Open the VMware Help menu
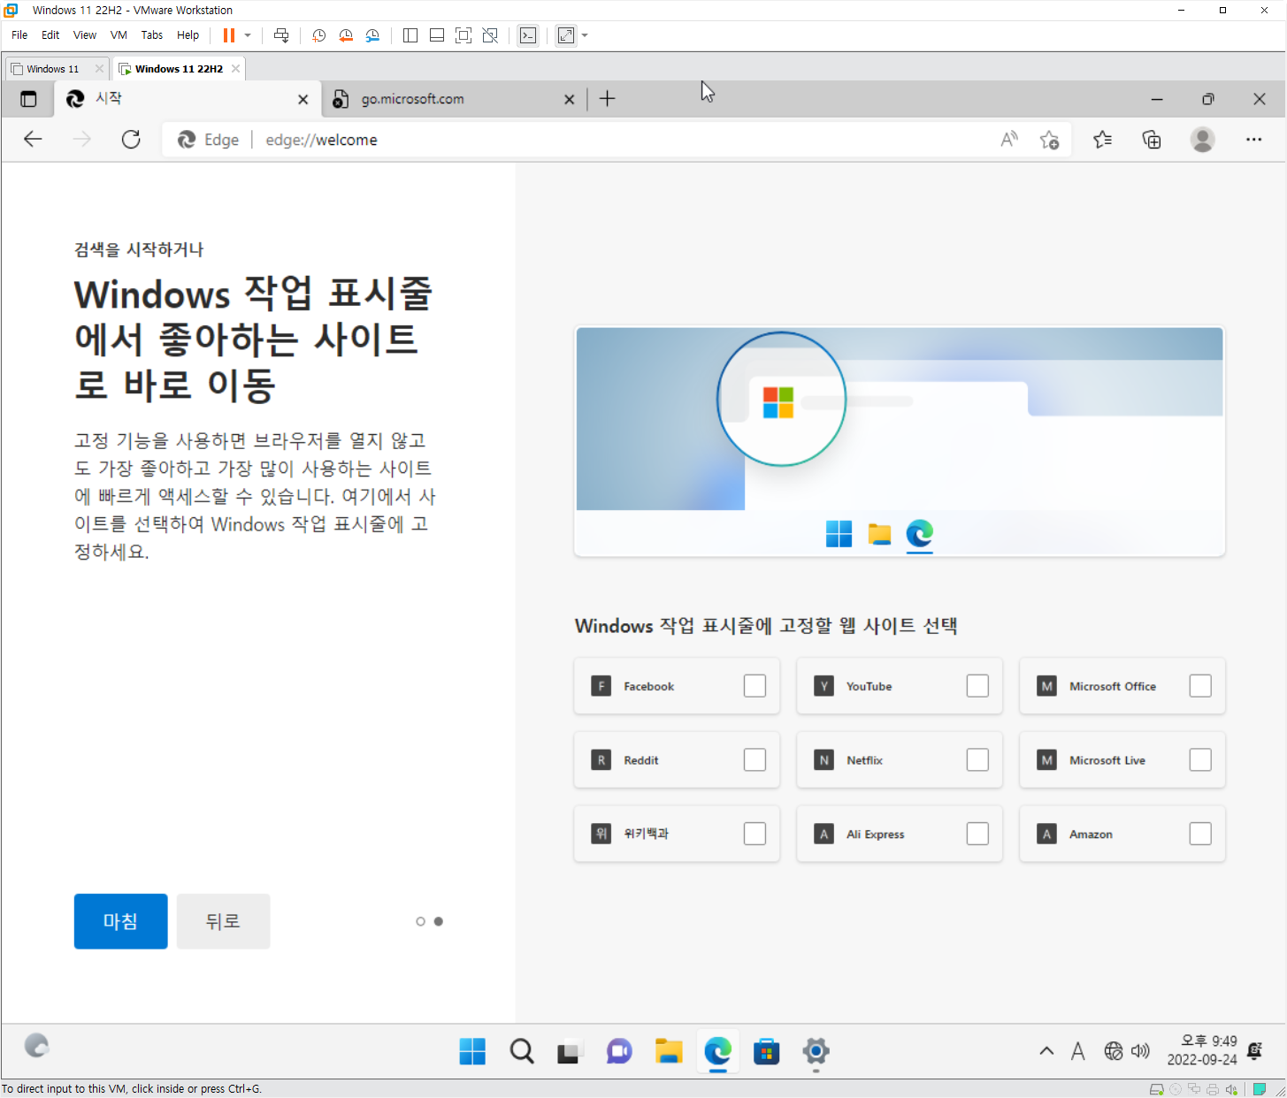 point(188,35)
